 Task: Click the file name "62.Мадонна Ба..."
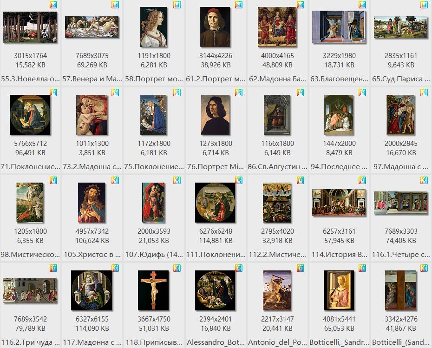click(277, 79)
